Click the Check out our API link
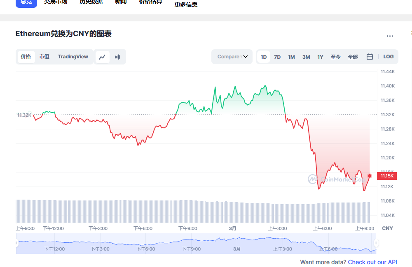 [x=372, y=262]
